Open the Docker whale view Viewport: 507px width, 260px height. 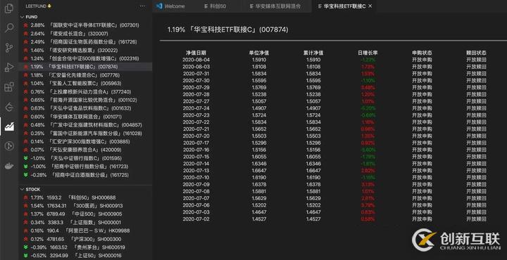[x=9, y=166]
